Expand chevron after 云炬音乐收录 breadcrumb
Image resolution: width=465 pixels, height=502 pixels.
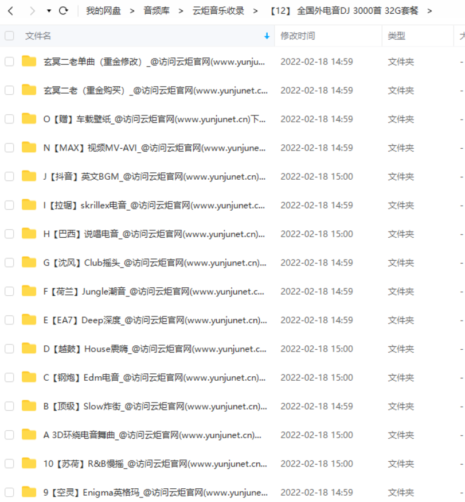(x=255, y=11)
